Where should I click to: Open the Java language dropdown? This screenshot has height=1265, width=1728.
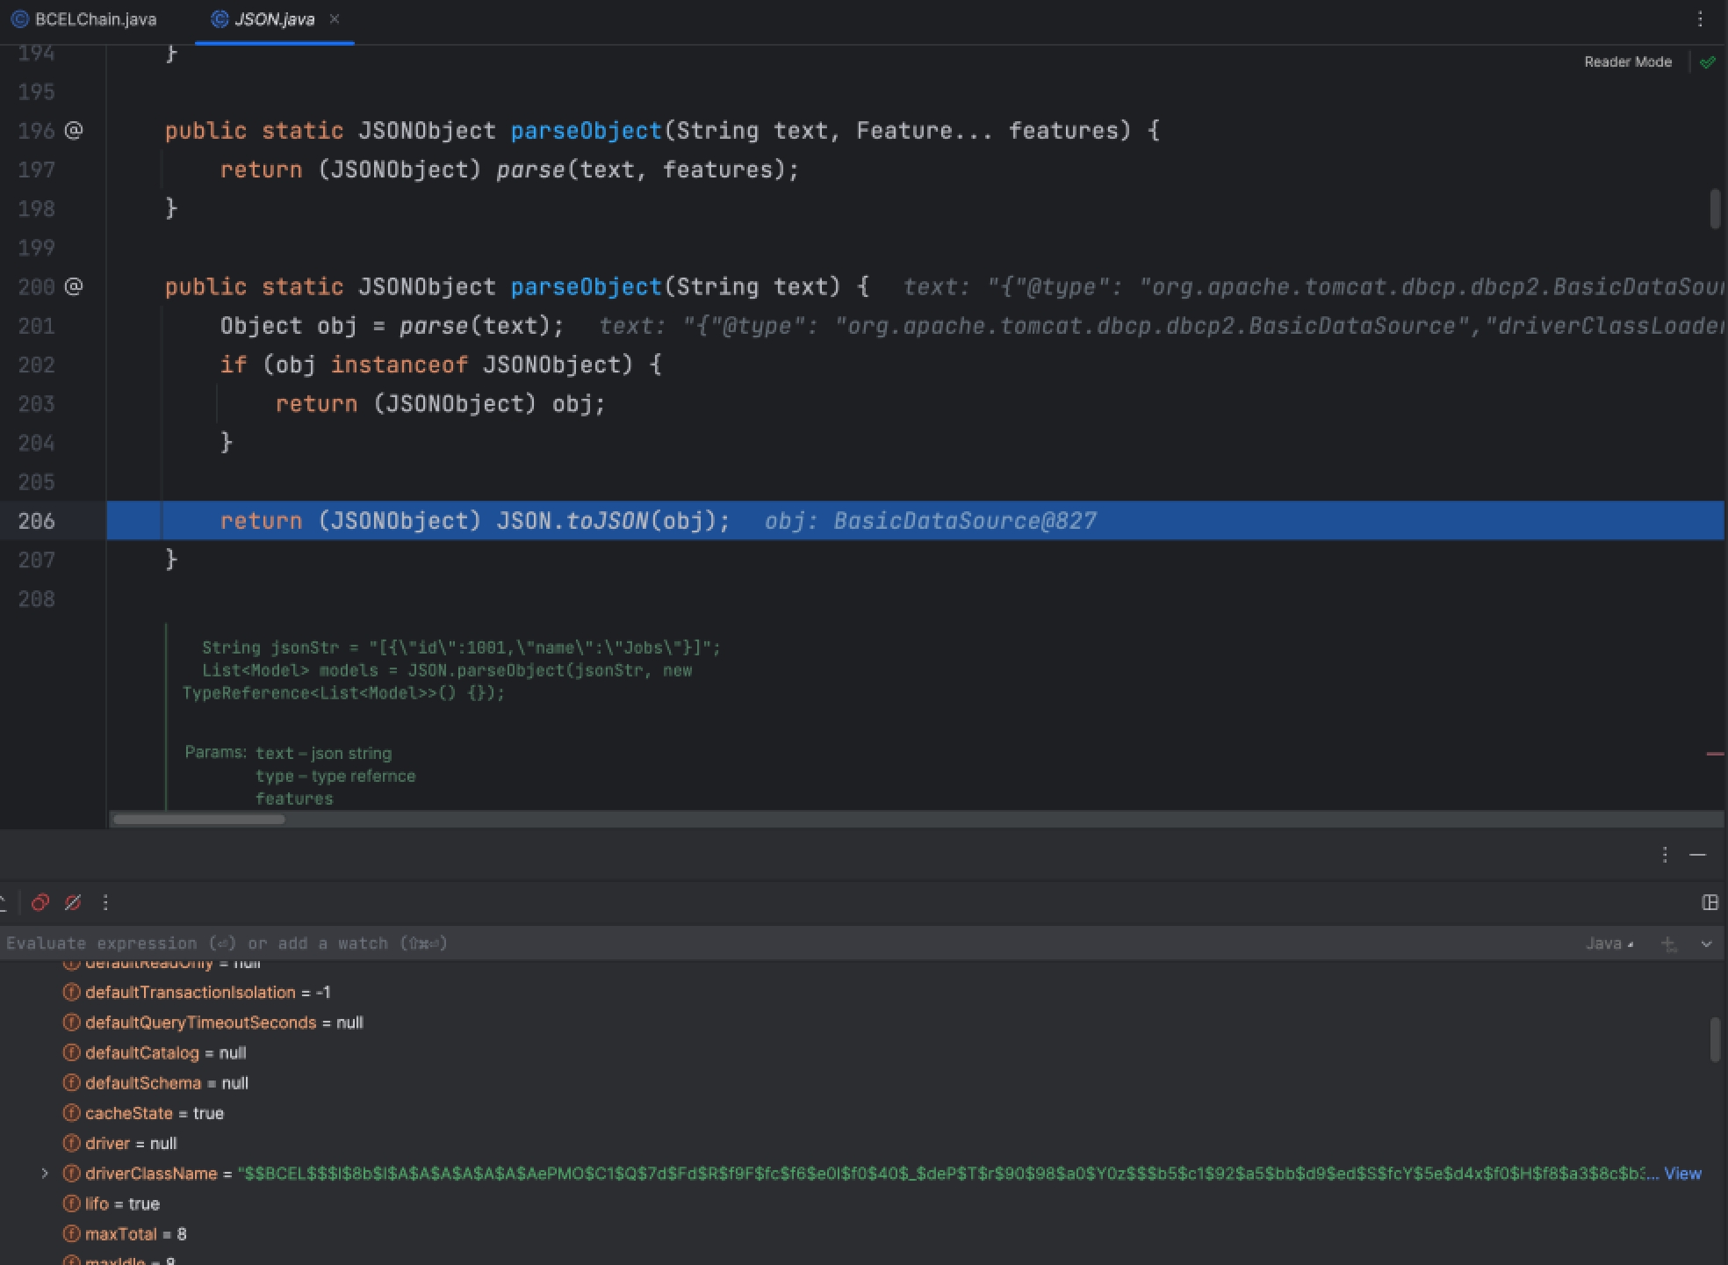pyautogui.click(x=1609, y=943)
